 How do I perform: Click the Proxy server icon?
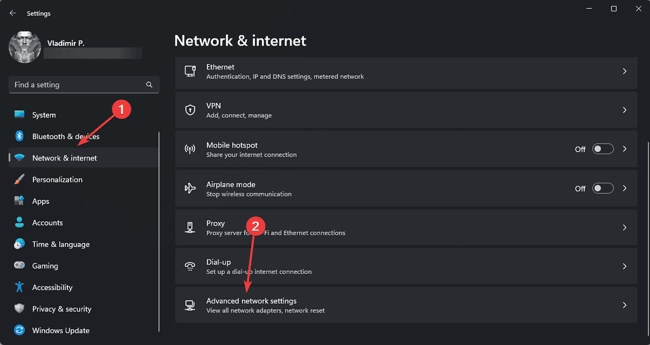coord(190,227)
